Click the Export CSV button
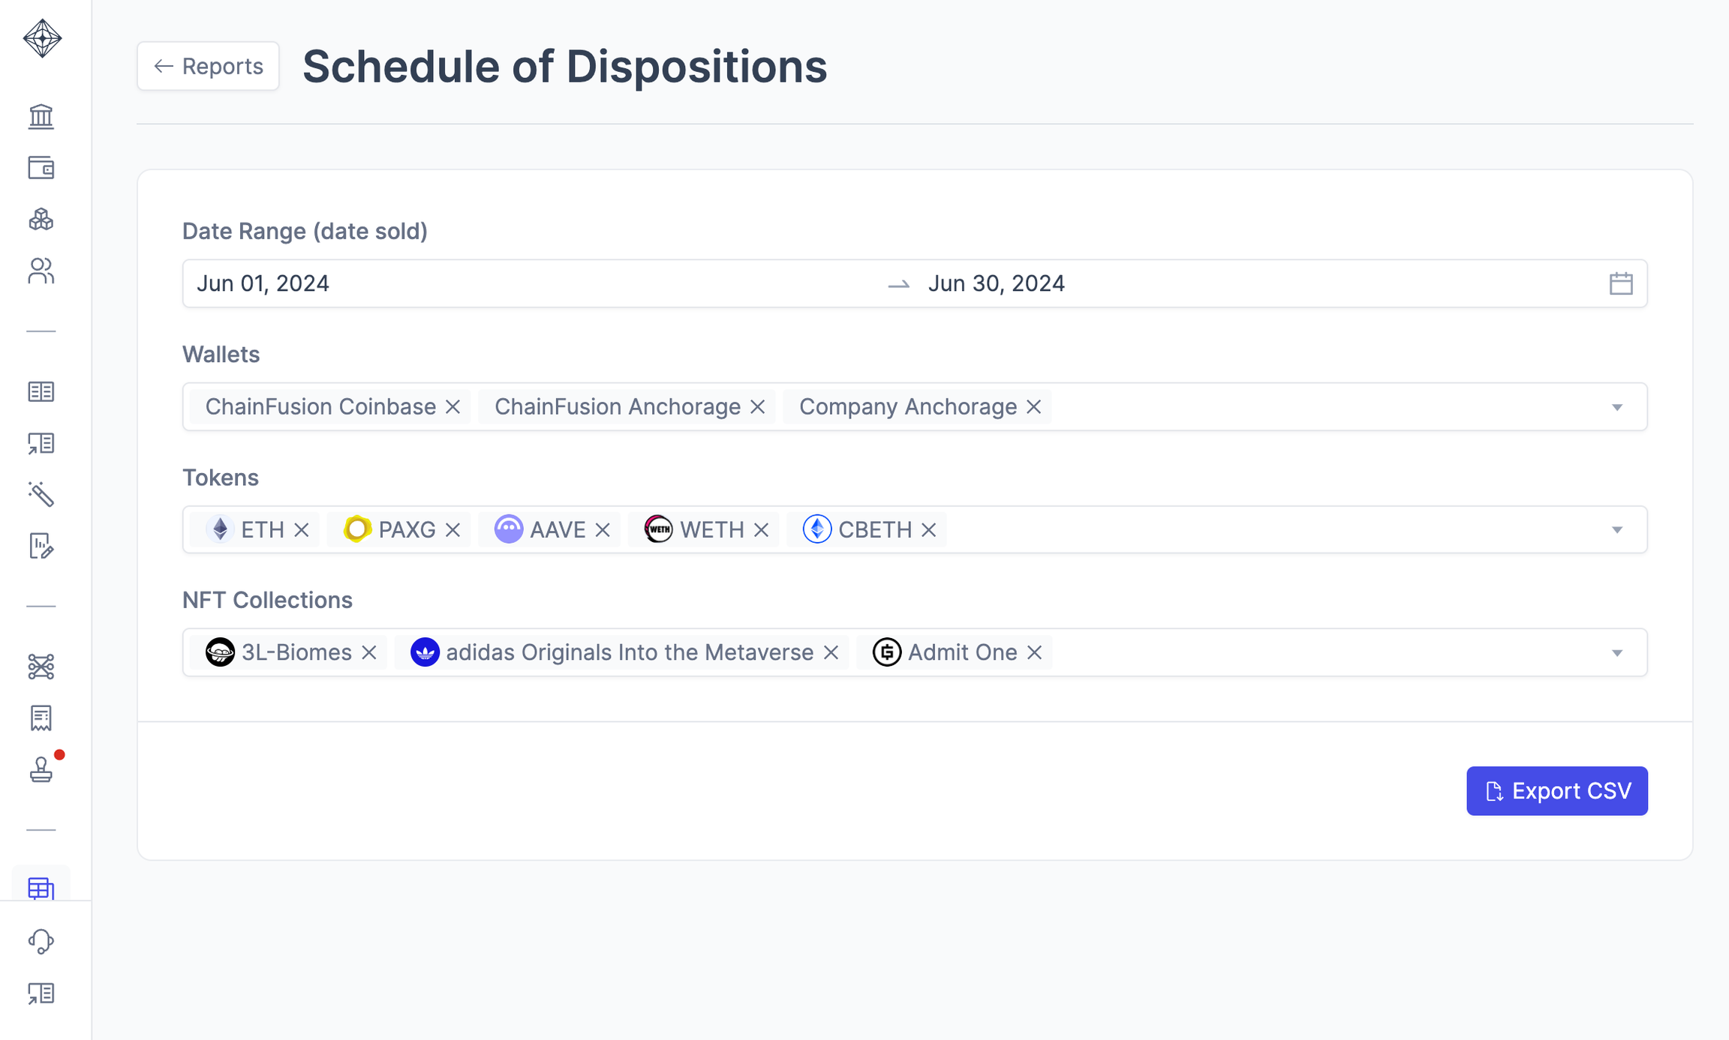This screenshot has height=1040, width=1729. pyautogui.click(x=1556, y=791)
